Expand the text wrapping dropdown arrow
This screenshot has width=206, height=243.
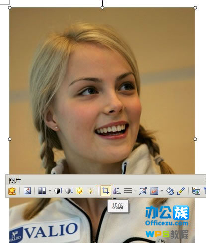[162, 191]
